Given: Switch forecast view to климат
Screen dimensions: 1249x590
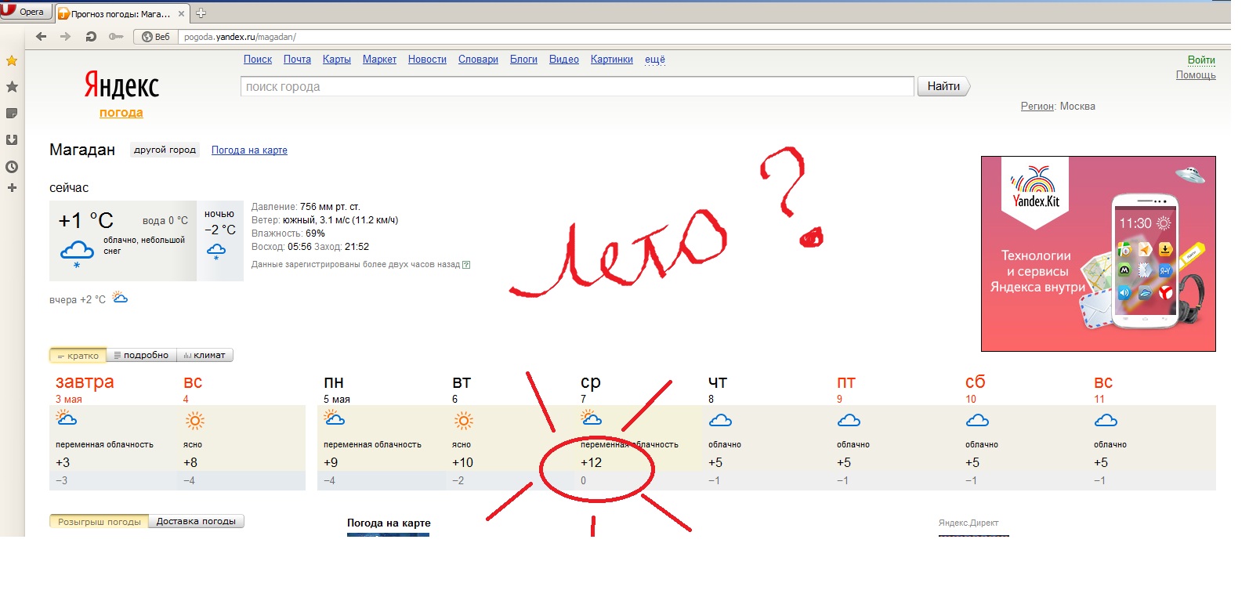Looking at the screenshot, I should (205, 356).
